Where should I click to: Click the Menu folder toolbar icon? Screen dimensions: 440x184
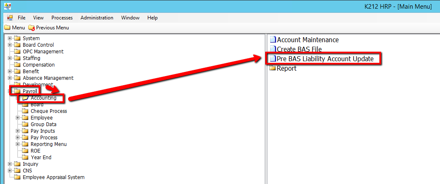click(x=7, y=28)
